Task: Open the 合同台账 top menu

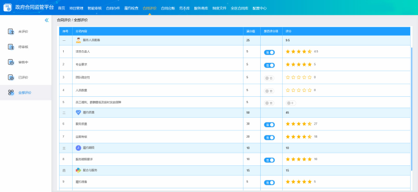Action: pyautogui.click(x=168, y=8)
